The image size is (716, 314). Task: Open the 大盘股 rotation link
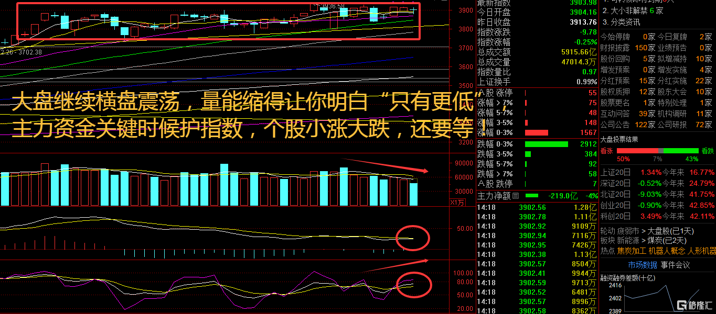coord(659,231)
